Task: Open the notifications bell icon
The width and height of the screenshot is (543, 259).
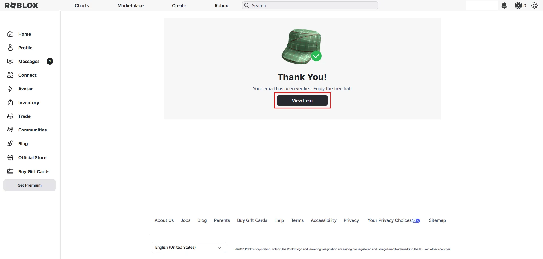Action: pos(504,5)
